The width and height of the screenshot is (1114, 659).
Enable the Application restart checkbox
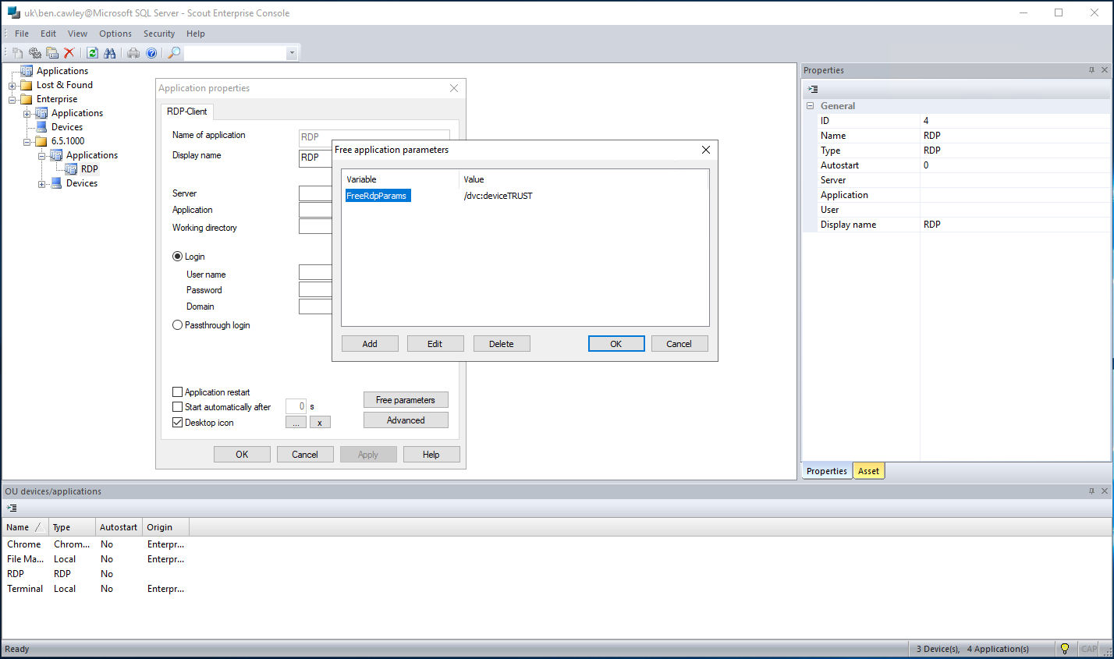(x=177, y=392)
